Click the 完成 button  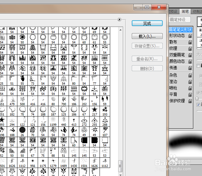pyautogui.click(x=147, y=23)
